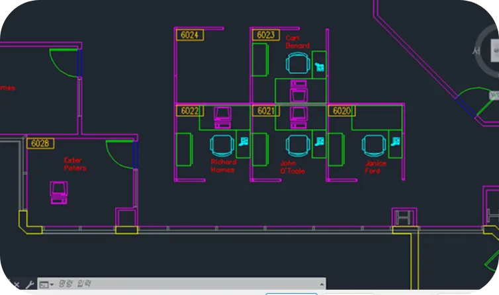Image resolution: width=499 pixels, height=295 pixels.
Task: Select the John O'Toole name text
Action: [x=293, y=167]
